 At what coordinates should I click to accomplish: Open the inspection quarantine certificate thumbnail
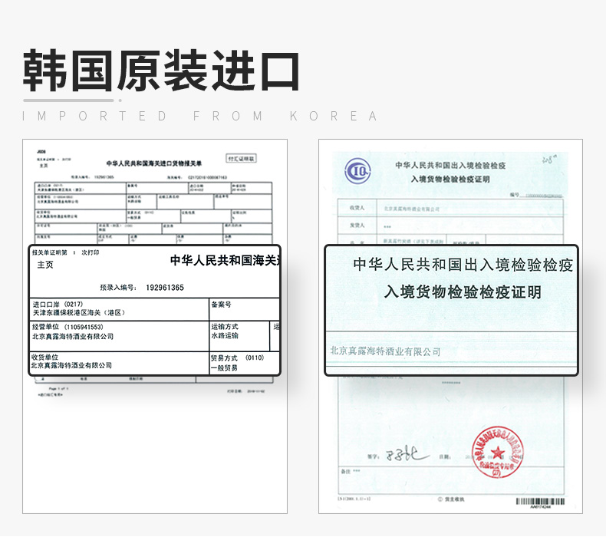pos(450,326)
